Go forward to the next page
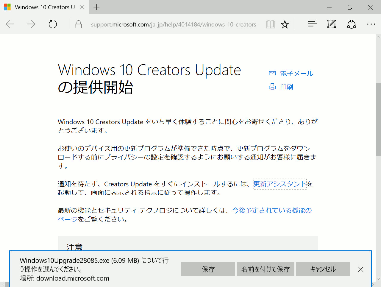Screen dimensions: 381x287 pos(31,24)
